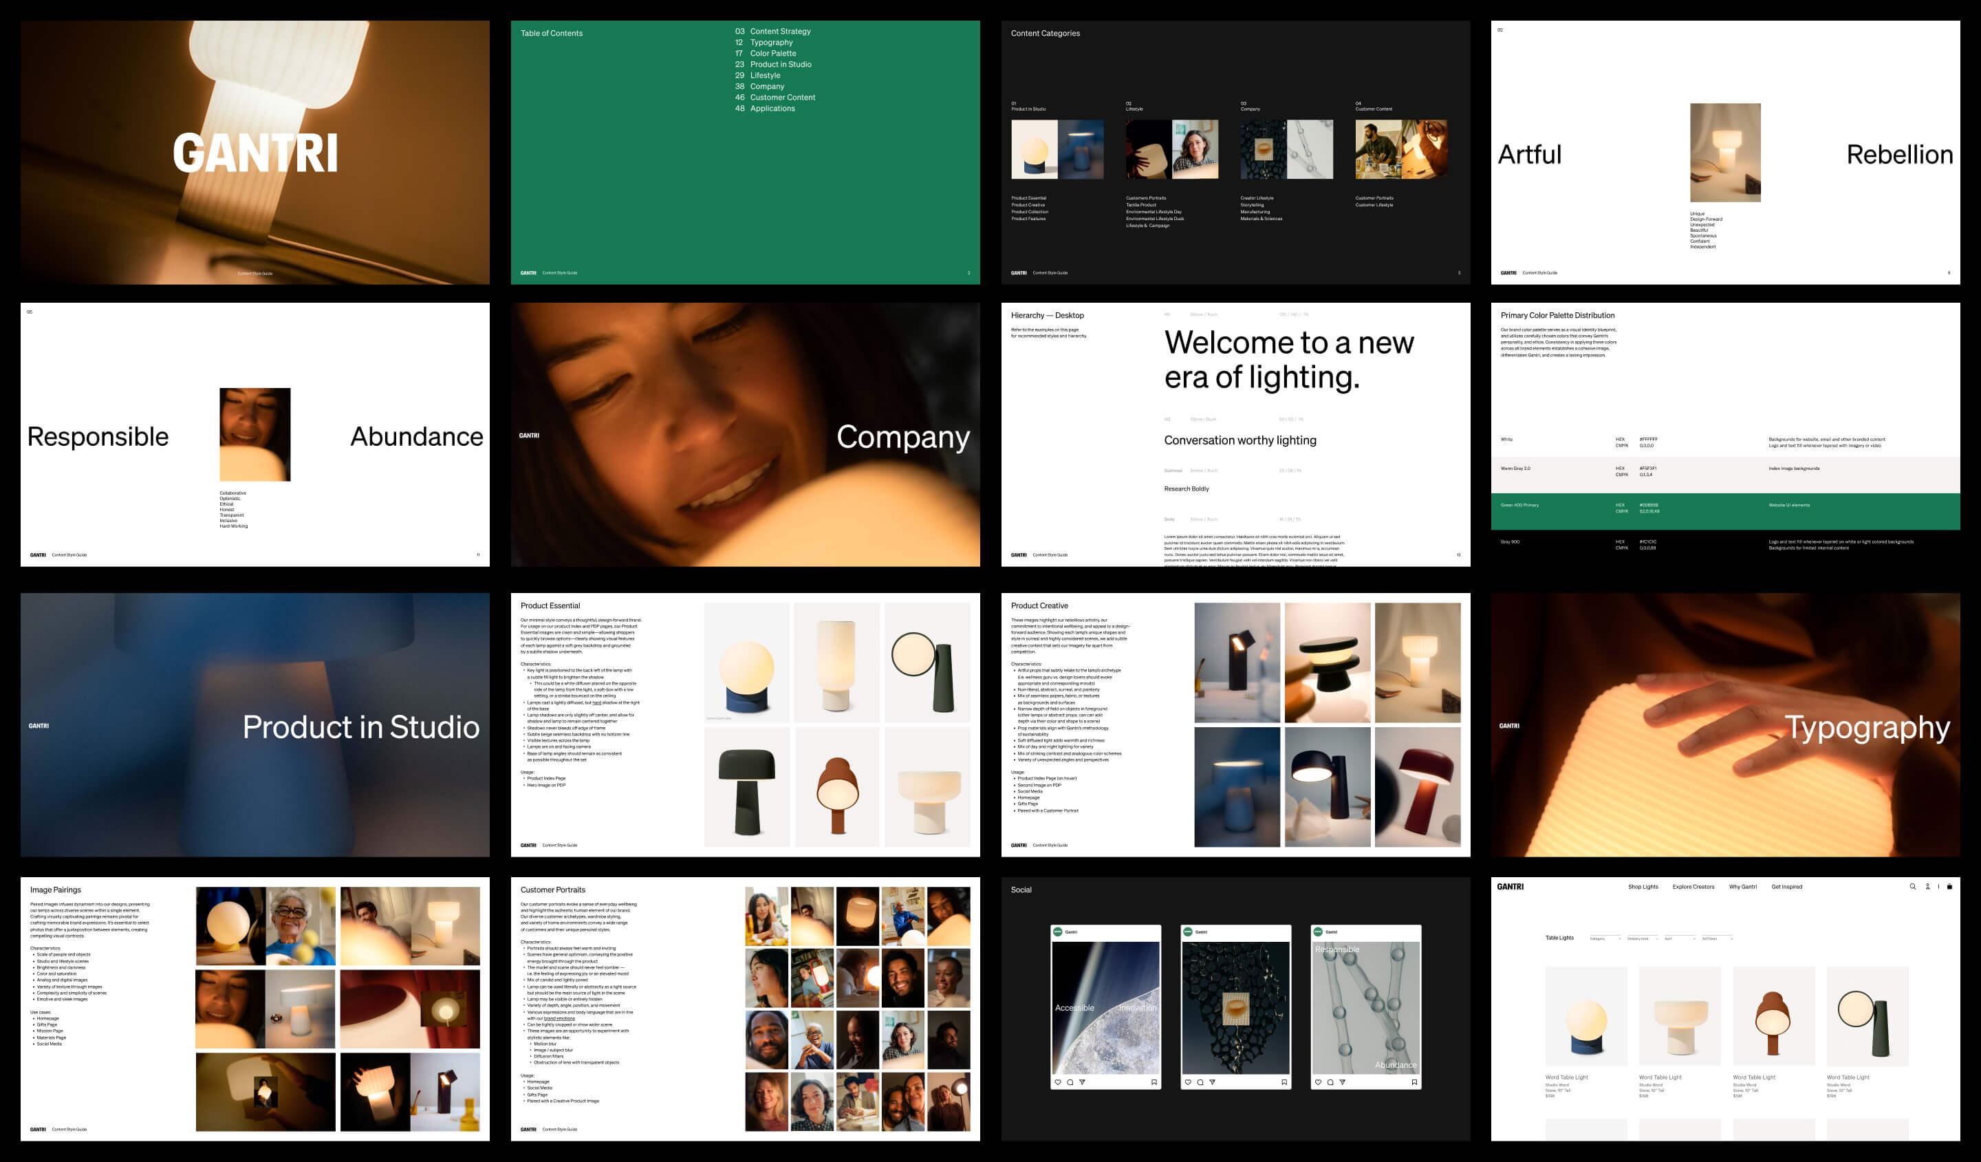Expand the Sort dropdown beside Table Lights
This screenshot has height=1162, width=1981.
(1679, 938)
